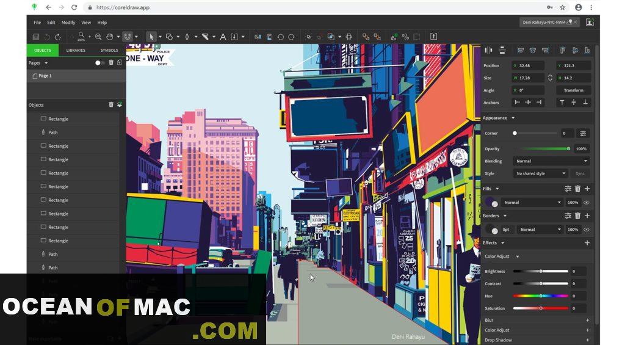Viewport: 625px width, 345px height.
Task: Toggle the width-height proportion lock
Action: click(550, 78)
